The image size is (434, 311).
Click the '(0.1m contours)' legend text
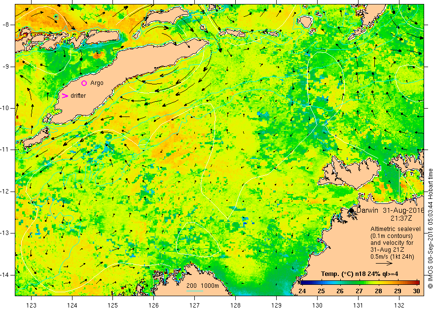392,236
